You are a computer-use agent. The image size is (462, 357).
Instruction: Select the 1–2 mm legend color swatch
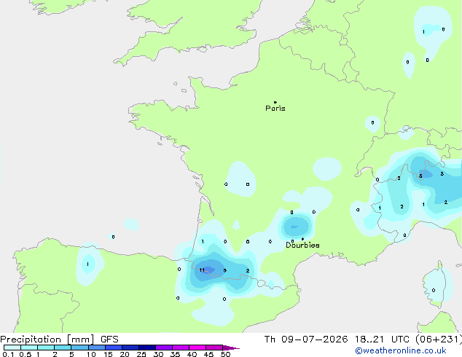[x=46, y=348]
